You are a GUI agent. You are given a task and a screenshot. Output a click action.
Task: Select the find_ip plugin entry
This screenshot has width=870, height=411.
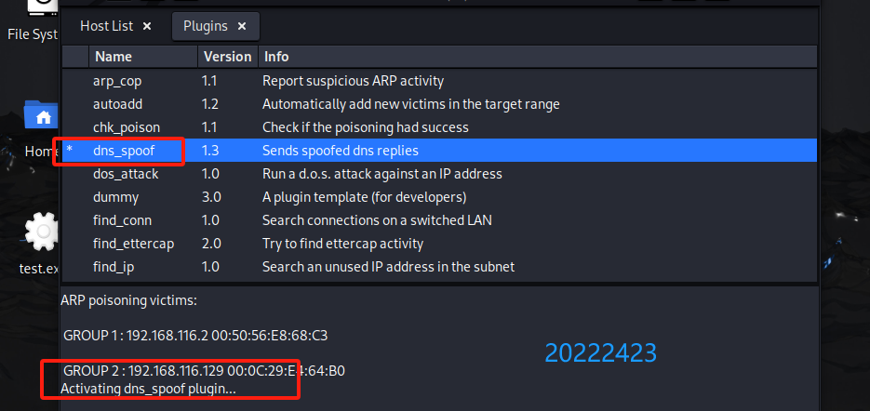click(x=114, y=267)
